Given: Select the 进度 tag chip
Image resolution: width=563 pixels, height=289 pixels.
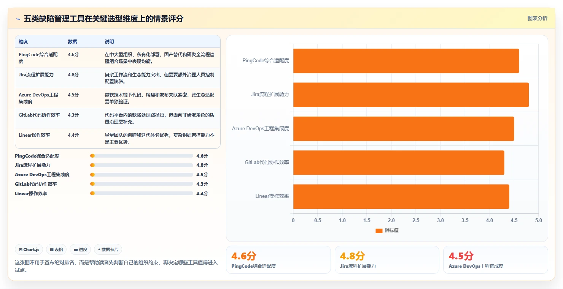Looking at the screenshot, I should [x=80, y=250].
